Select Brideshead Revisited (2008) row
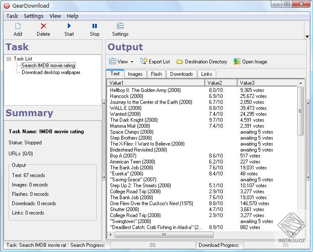This screenshot has height=252, width=313. tap(202, 150)
